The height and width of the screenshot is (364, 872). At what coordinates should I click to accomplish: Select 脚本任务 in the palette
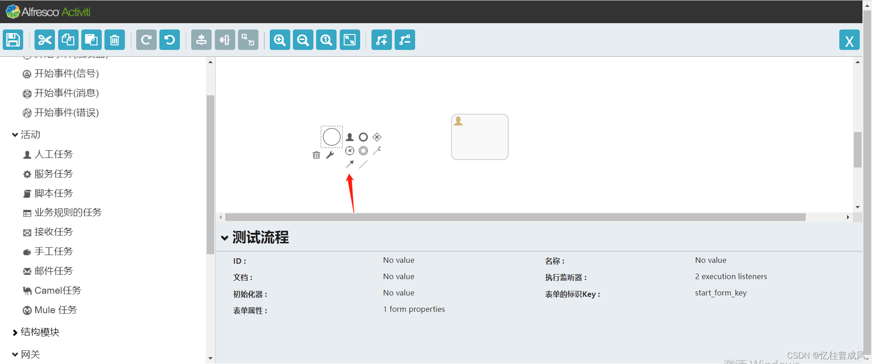click(x=48, y=193)
